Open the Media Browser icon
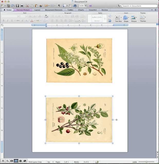 [x=75, y=6]
